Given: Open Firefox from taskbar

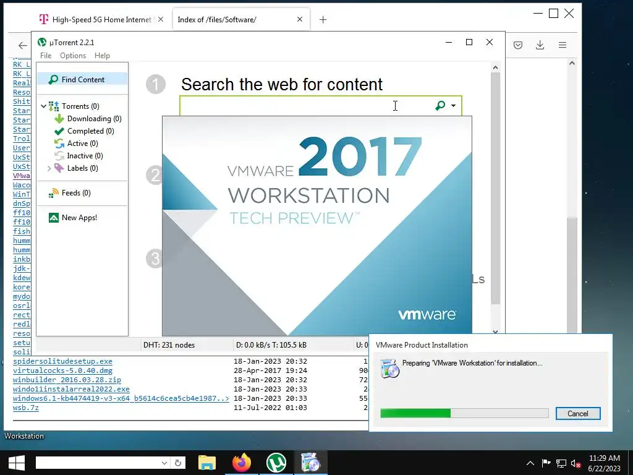Looking at the screenshot, I should [x=242, y=463].
